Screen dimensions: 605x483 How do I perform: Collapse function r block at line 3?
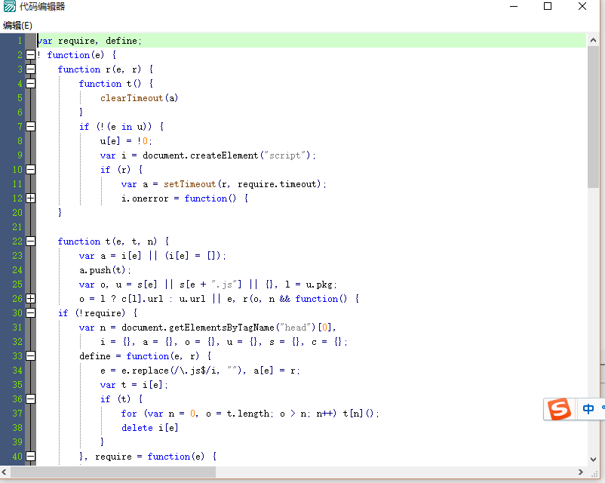(29, 69)
